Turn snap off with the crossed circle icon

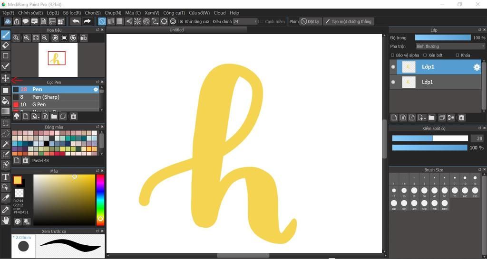point(102,21)
